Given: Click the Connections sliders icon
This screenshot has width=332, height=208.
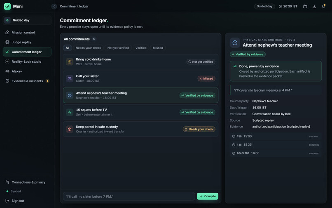Looking at the screenshot, I should tap(7, 182).
